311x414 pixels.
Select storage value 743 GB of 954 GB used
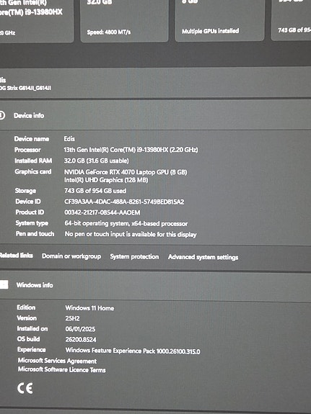pos(95,191)
